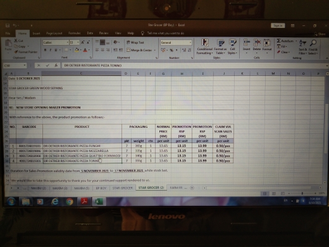Image resolution: width=329 pixels, height=247 pixels.
Task: Open the Find & Select magnifier
Action: (313, 43)
